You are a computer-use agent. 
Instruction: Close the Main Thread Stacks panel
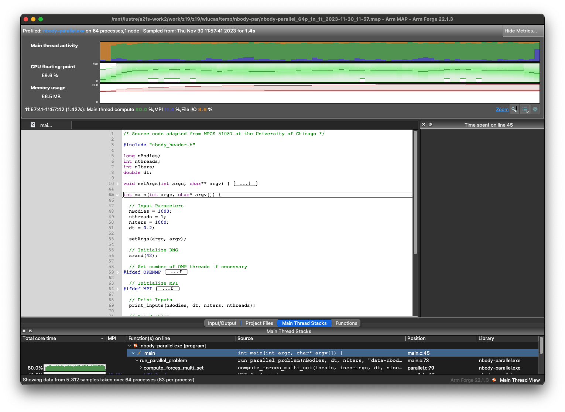click(24, 331)
